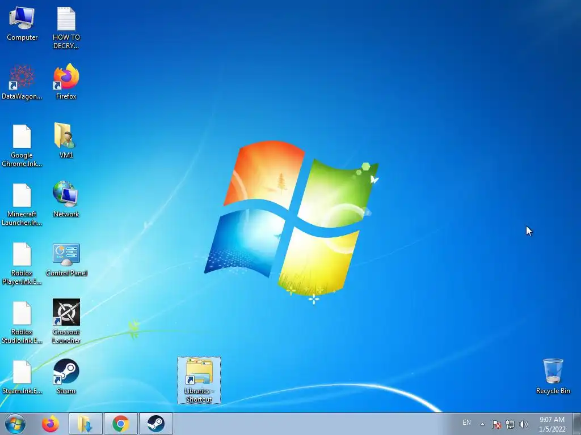Select the Computer desktop icon
This screenshot has width=581, height=435.
click(22, 24)
